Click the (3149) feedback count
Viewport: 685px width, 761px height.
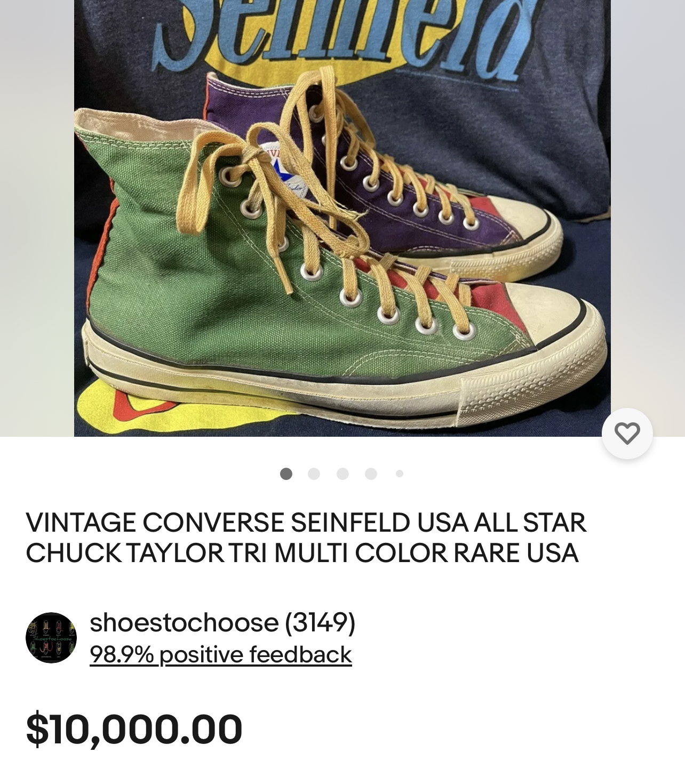click(x=320, y=622)
